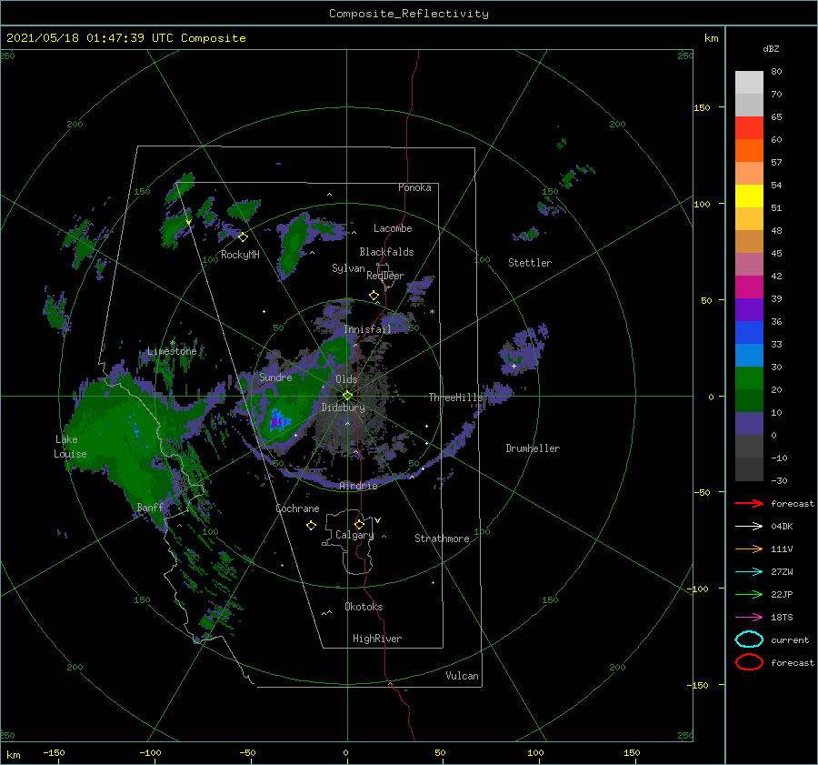The image size is (818, 765).
Task: Click the white 04DK arrow icon
Action: click(x=749, y=527)
